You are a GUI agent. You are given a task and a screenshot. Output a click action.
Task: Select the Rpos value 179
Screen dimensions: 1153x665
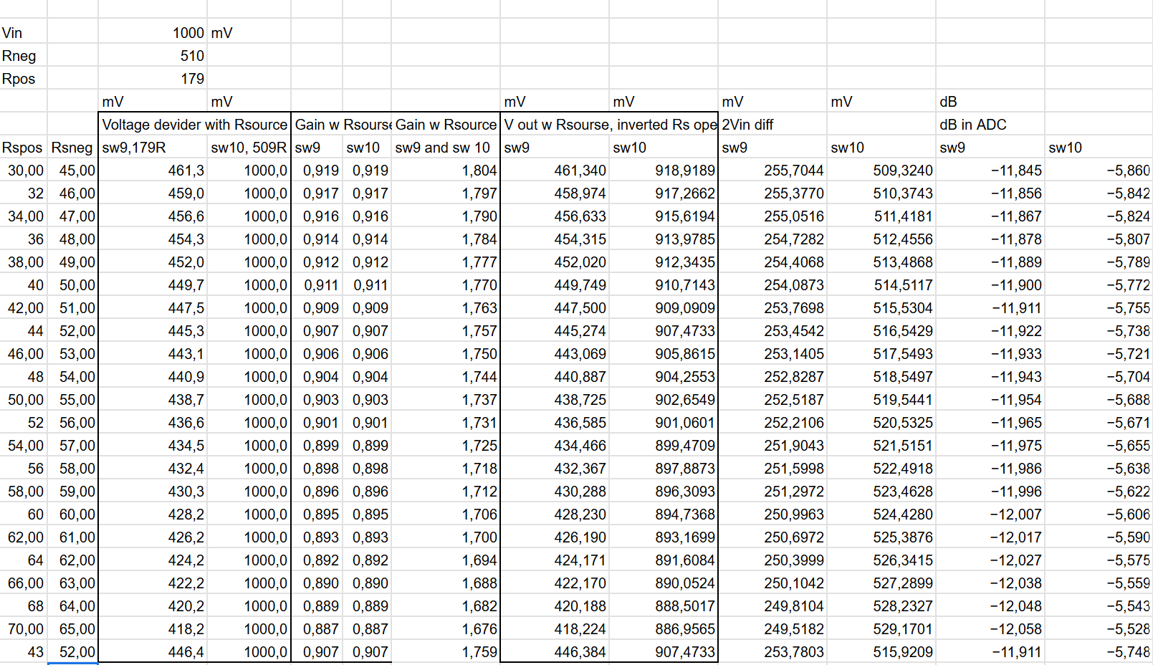click(153, 79)
